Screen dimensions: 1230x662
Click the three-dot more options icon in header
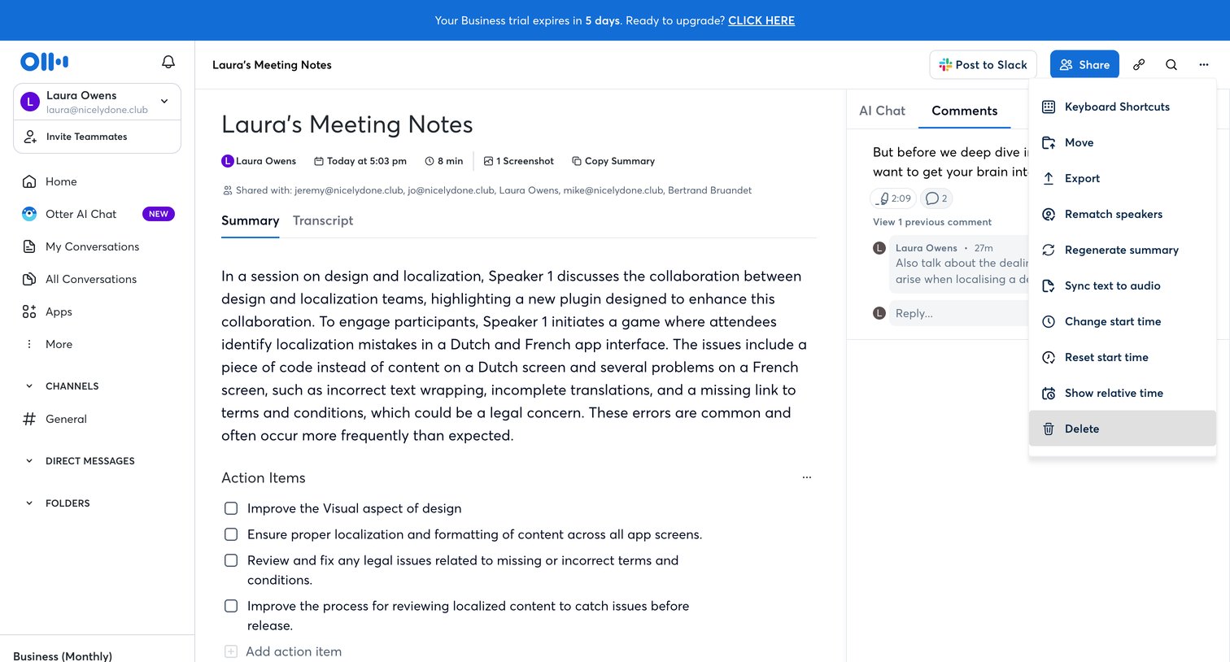1204,65
